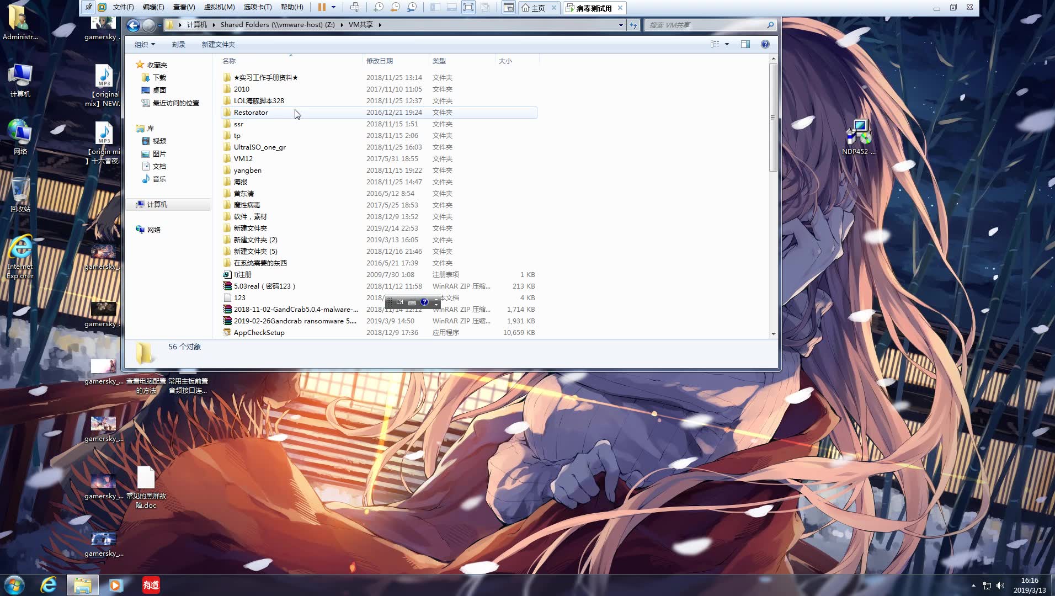The height and width of the screenshot is (596, 1055).
Task: Go back in Explorer
Action: click(133, 25)
